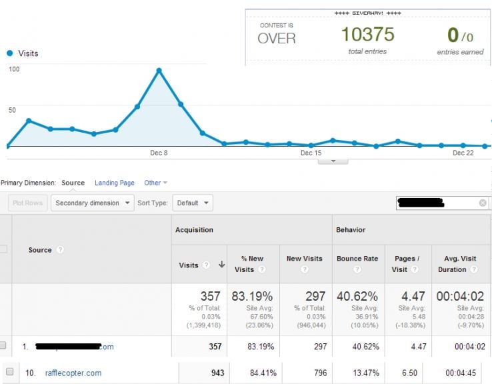Click the Avg. Visit Duration help icon
Image resolution: width=492 pixels, height=388 pixels.
(x=473, y=270)
